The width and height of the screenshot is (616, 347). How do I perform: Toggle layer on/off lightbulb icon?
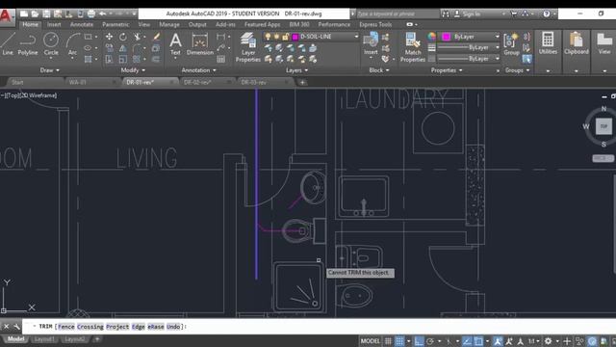tap(268, 37)
